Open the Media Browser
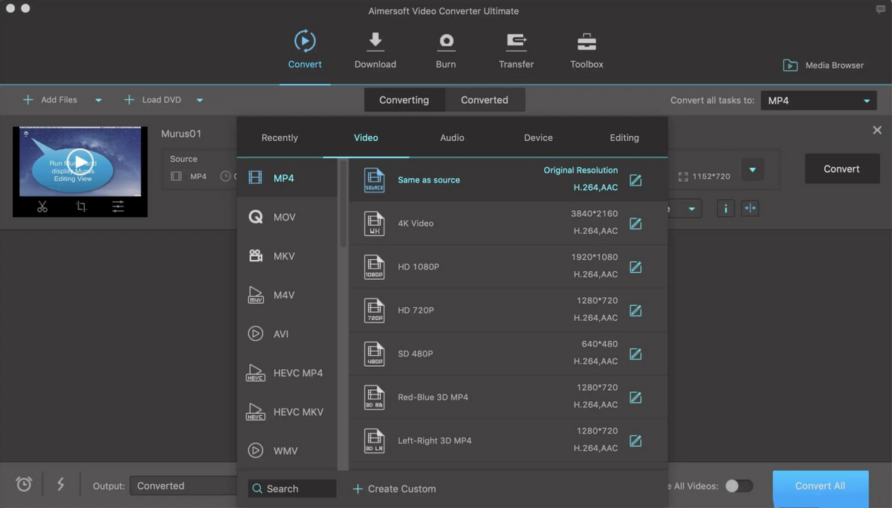Screen dimensions: 892x508 point(824,65)
